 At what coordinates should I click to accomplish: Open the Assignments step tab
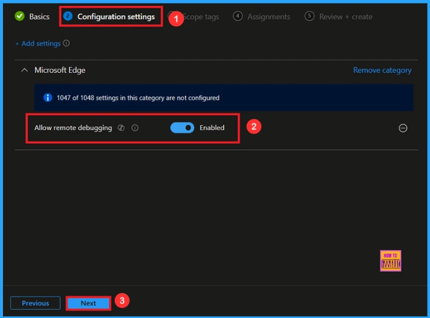262,17
